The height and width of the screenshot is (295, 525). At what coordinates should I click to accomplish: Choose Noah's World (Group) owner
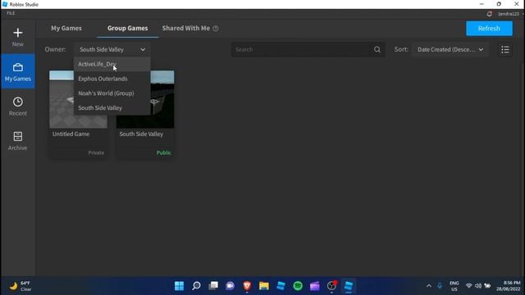click(x=112, y=93)
